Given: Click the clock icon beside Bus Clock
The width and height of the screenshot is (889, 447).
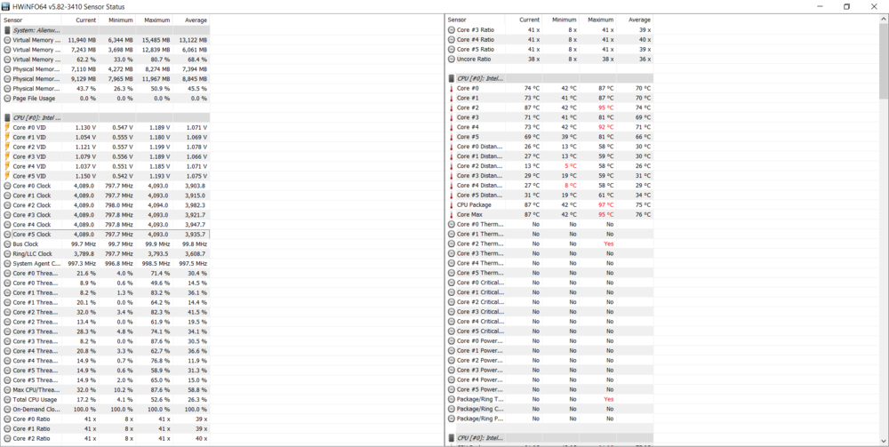Looking at the screenshot, I should click(x=7, y=243).
